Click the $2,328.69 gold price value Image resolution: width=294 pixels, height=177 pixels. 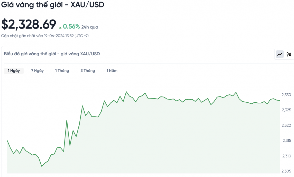click(29, 24)
